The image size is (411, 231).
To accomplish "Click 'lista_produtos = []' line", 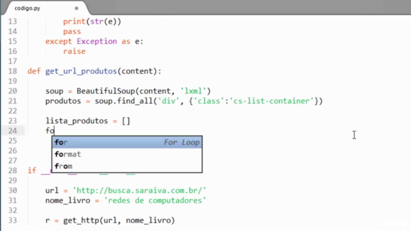I will (x=88, y=121).
